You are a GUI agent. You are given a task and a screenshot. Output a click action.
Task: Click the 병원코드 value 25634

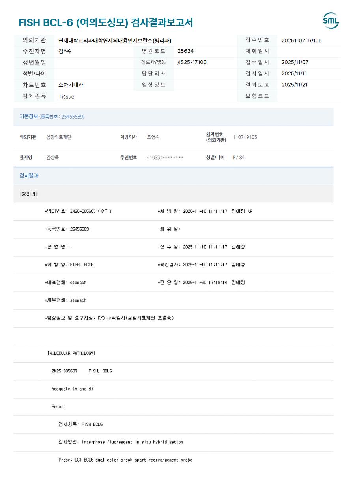(186, 51)
